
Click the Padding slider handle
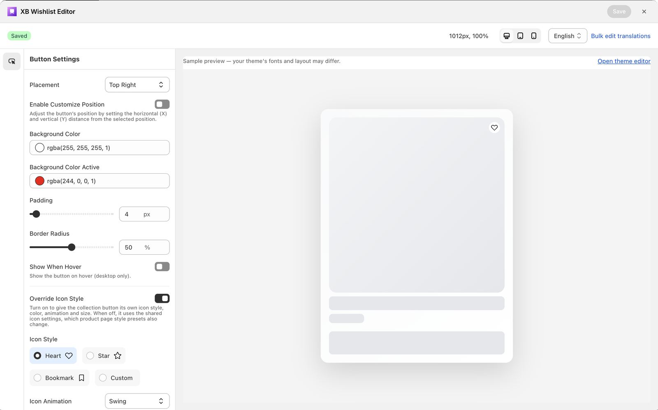click(x=36, y=214)
